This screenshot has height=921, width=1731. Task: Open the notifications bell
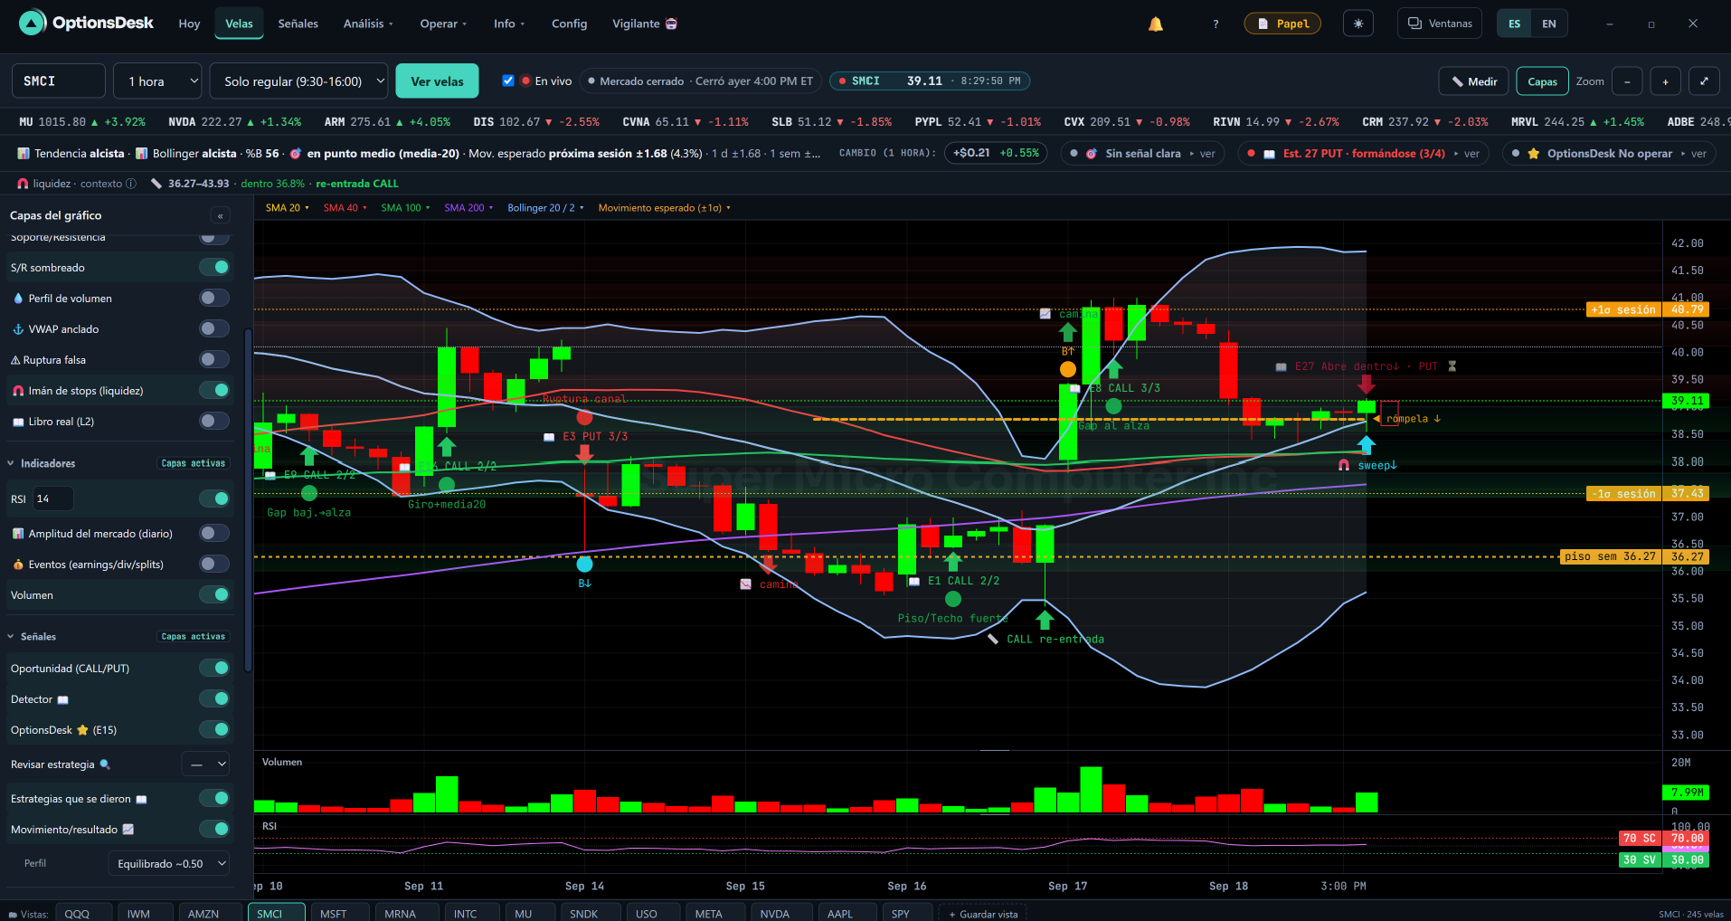(1156, 24)
